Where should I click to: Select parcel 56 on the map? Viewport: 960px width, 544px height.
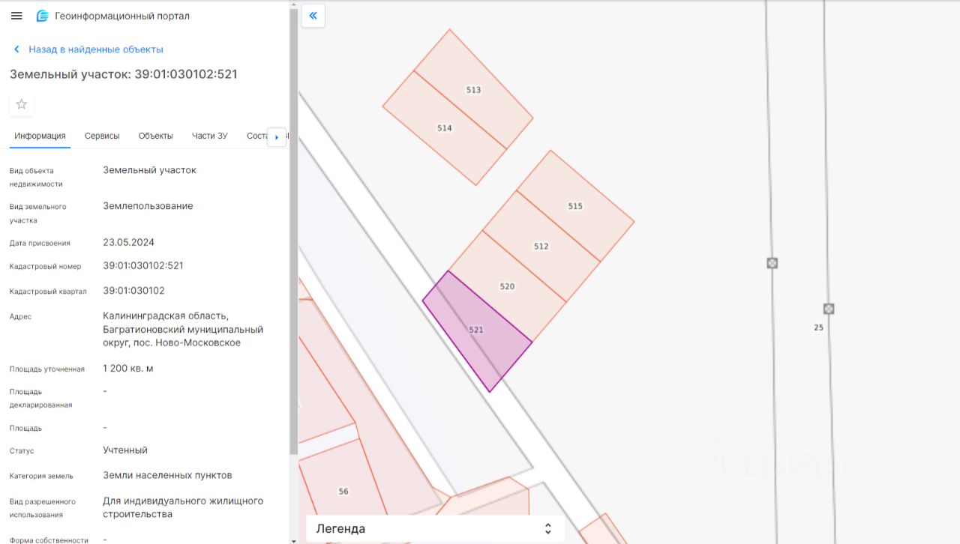coord(343,492)
